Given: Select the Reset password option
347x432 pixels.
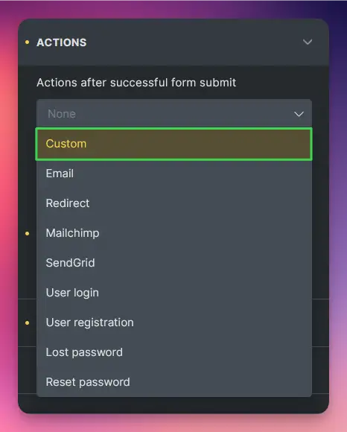Looking at the screenshot, I should 174,382.
